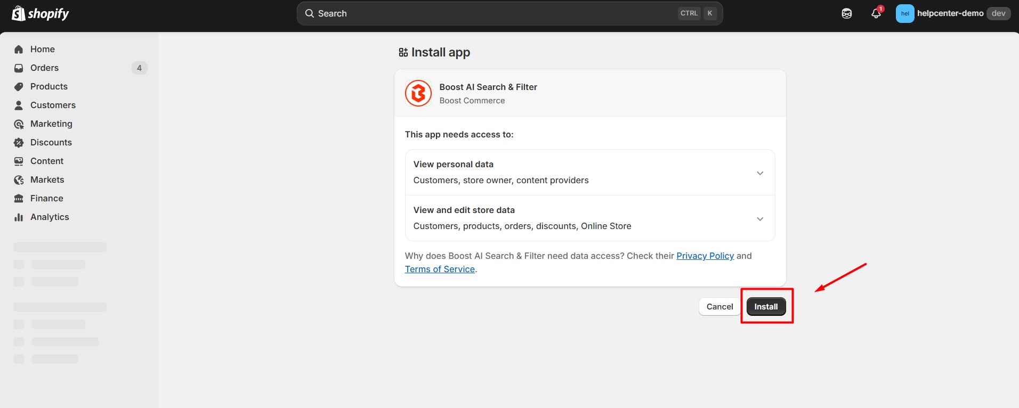Click the Discounts badge icon

tap(19, 143)
